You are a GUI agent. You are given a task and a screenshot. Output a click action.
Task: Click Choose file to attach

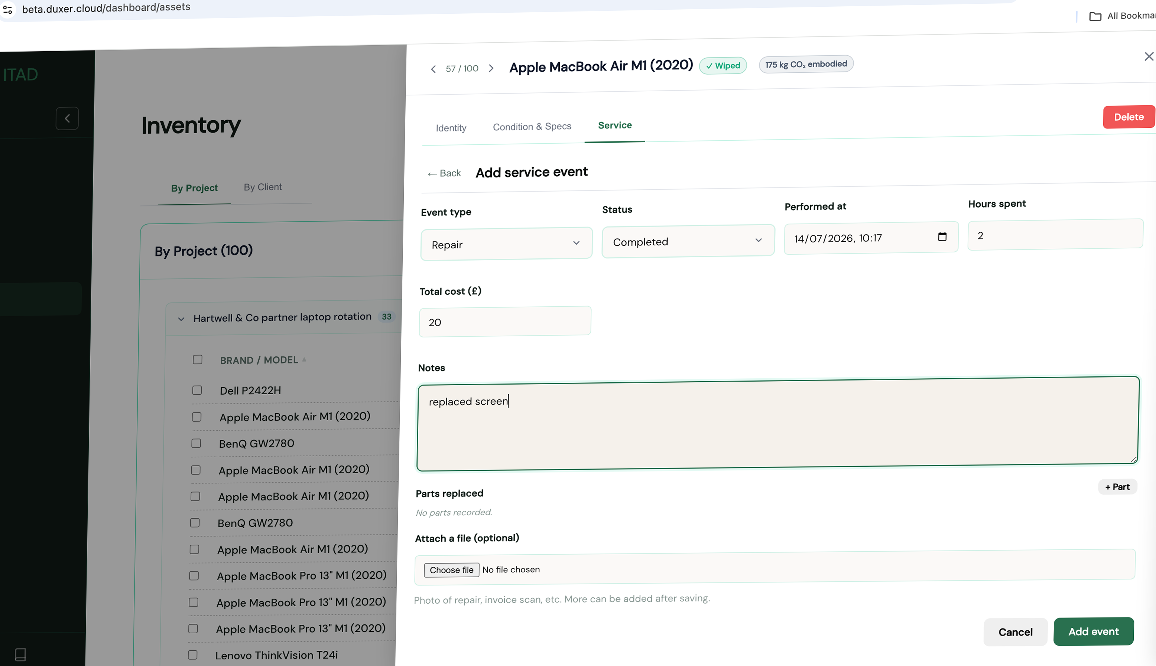[451, 570]
